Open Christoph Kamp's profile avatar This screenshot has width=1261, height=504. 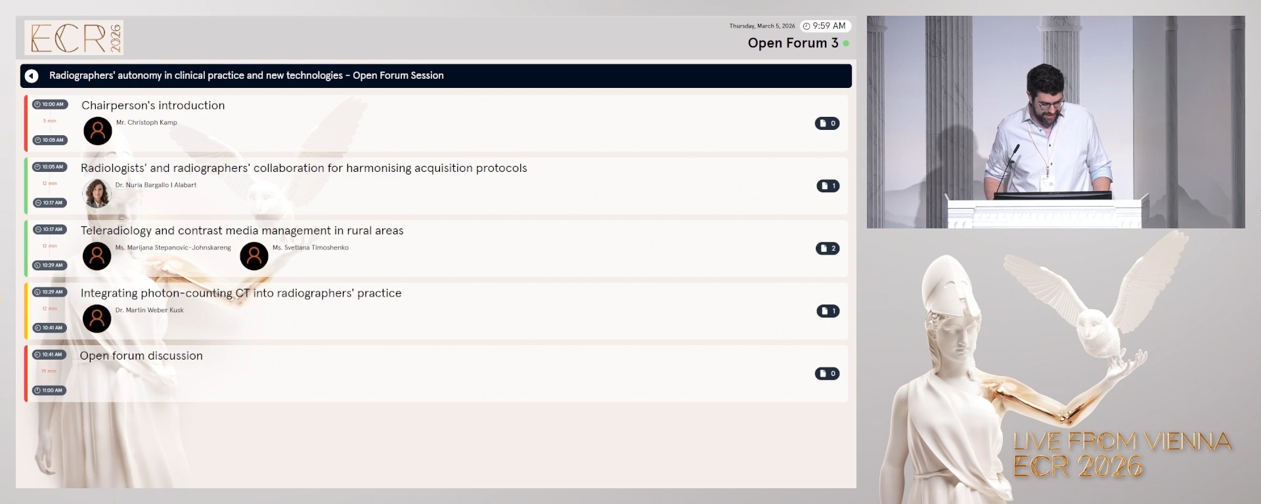point(98,131)
